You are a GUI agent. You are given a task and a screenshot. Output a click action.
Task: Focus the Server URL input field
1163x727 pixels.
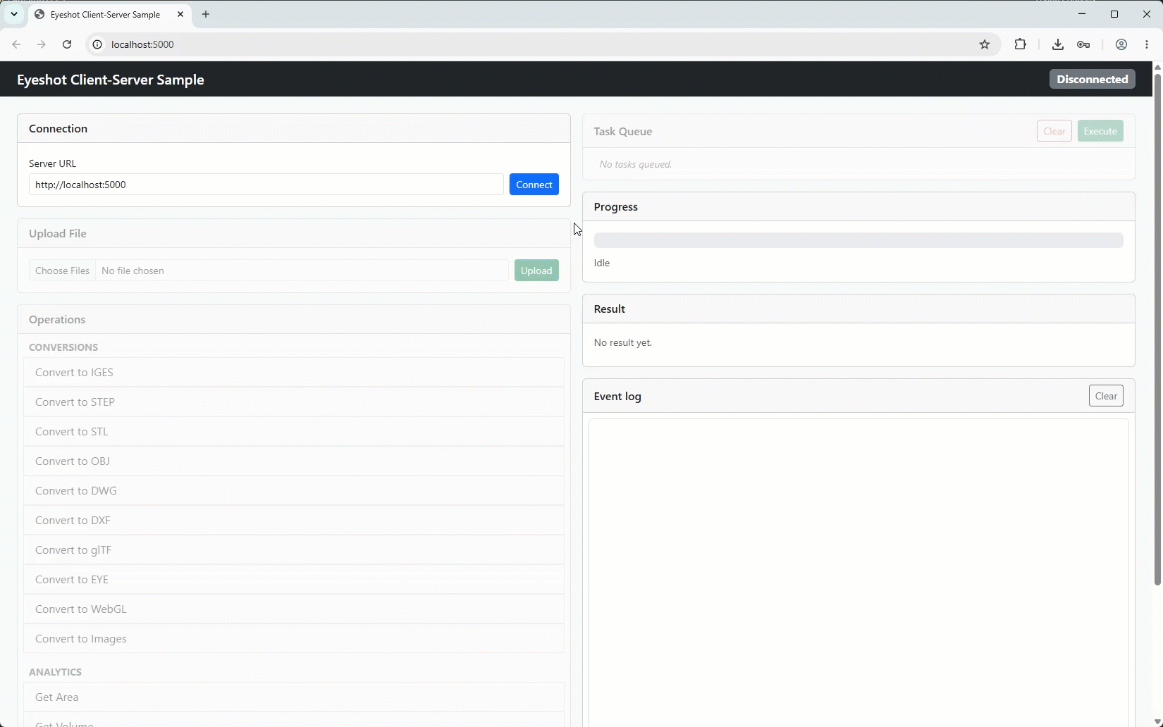pos(266,185)
